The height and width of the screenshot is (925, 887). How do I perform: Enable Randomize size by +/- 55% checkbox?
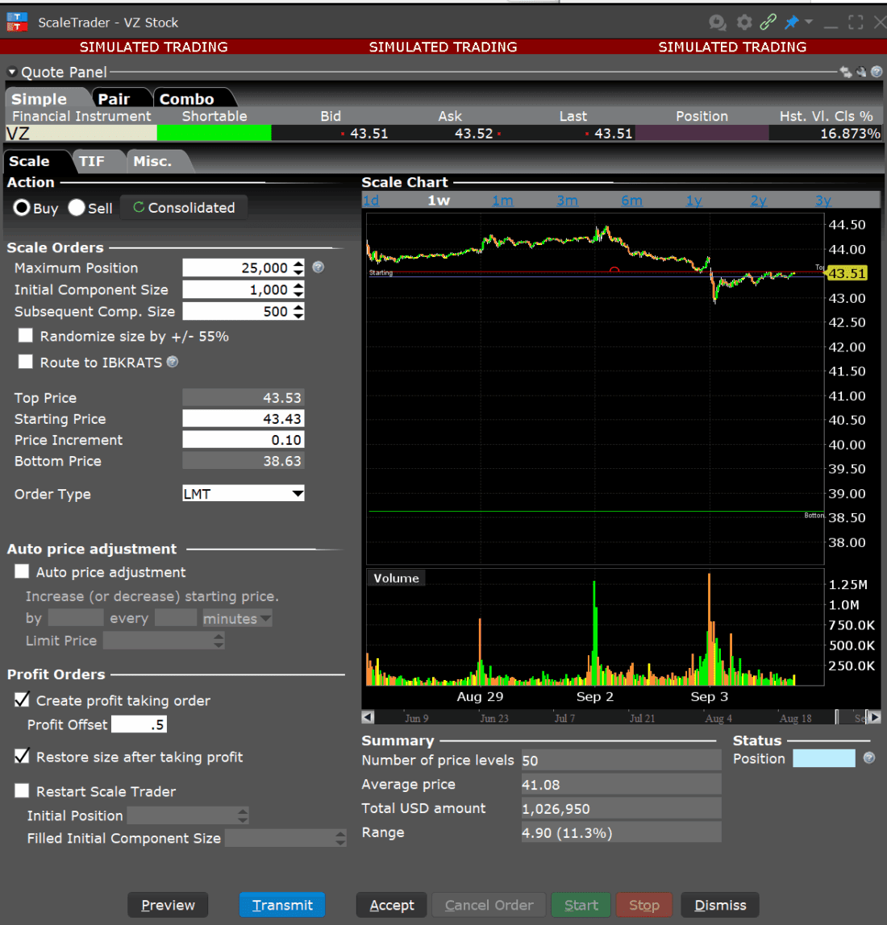(26, 336)
